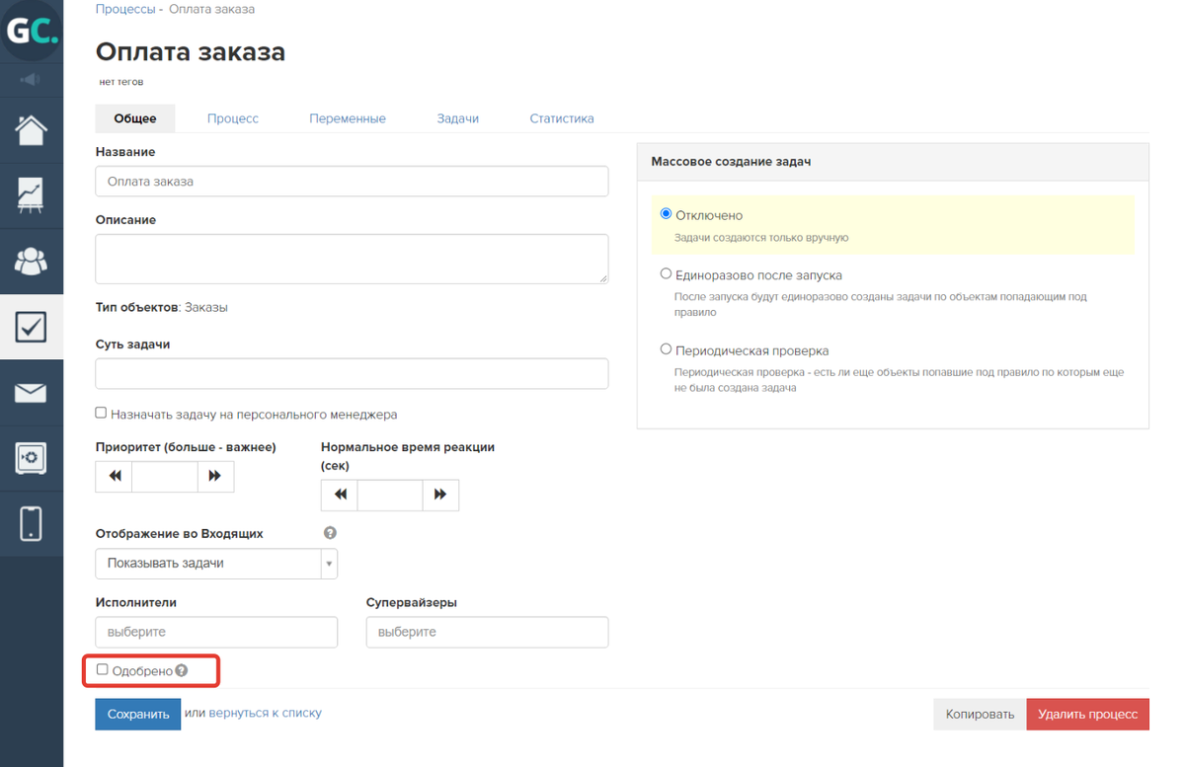Increase priority using the right arrow stepper

tap(215, 476)
